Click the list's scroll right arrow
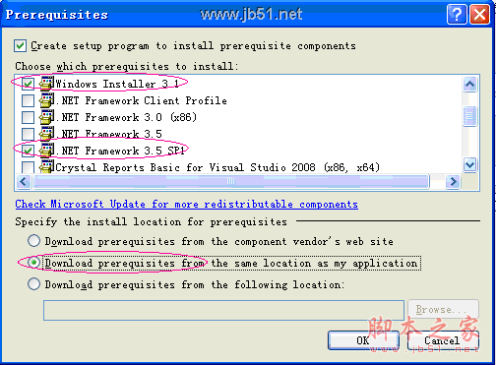The height and width of the screenshot is (365, 496). point(454,181)
